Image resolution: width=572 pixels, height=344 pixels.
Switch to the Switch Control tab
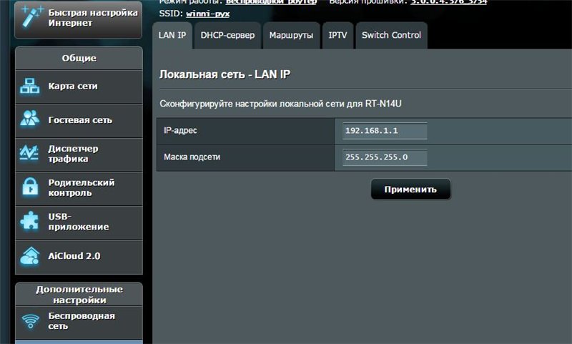391,35
